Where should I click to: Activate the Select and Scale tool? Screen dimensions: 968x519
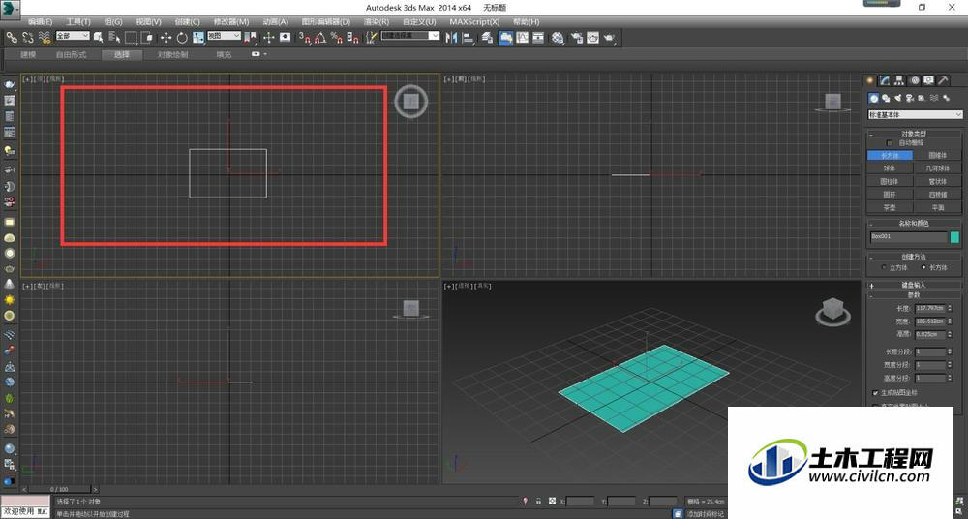198,38
